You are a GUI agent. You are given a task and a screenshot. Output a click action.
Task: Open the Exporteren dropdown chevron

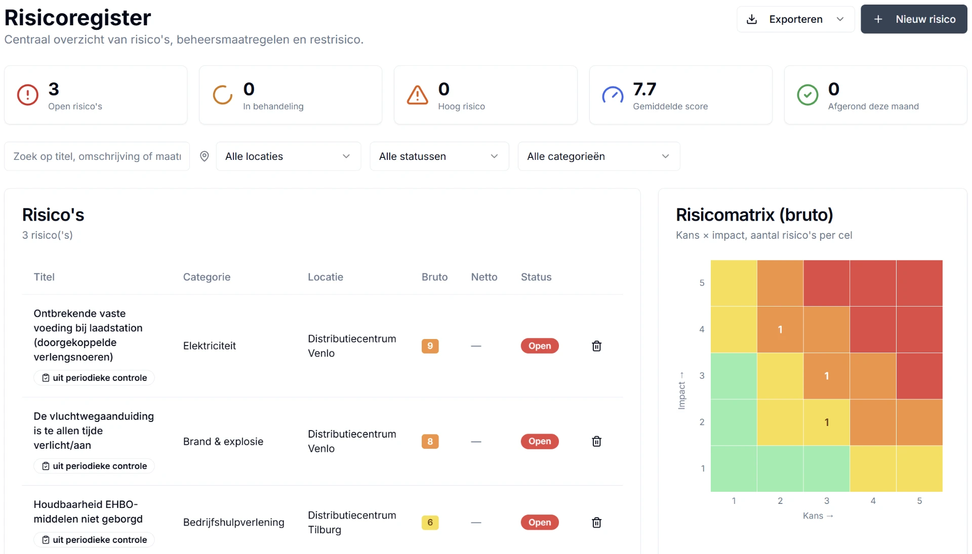840,19
